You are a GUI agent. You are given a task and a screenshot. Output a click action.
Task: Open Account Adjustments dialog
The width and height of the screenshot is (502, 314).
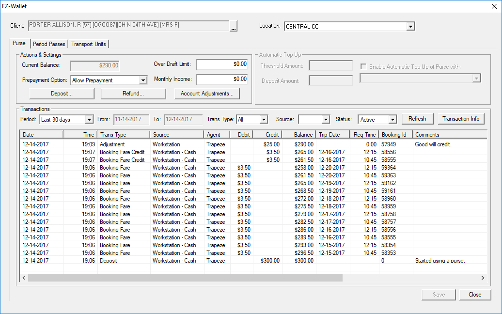pyautogui.click(x=207, y=94)
